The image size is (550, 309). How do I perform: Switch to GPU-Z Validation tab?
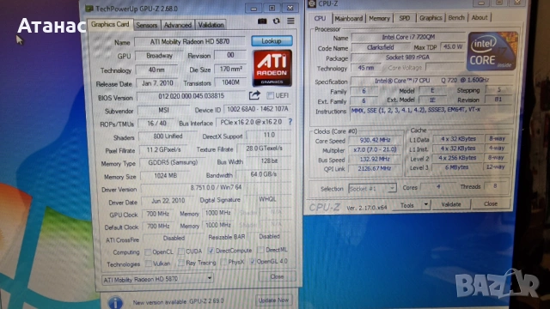pyautogui.click(x=211, y=25)
